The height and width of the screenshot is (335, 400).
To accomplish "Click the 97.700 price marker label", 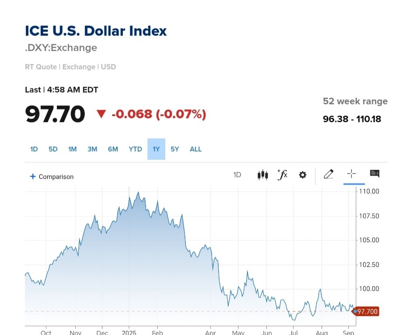I will pos(366,311).
